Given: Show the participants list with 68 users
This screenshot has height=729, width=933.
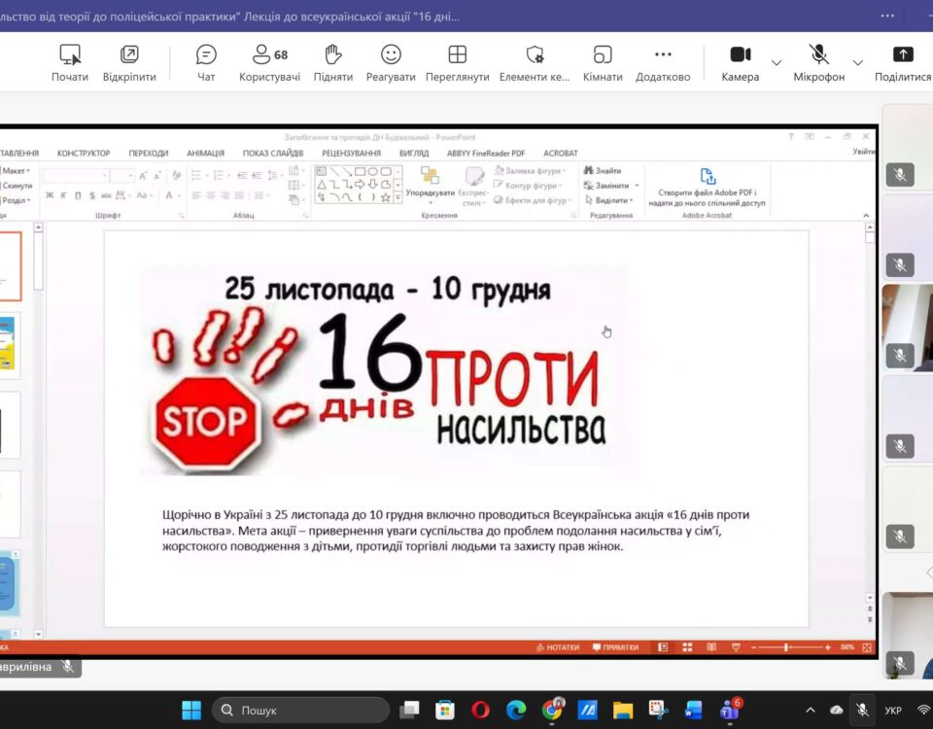Looking at the screenshot, I should 269,62.
